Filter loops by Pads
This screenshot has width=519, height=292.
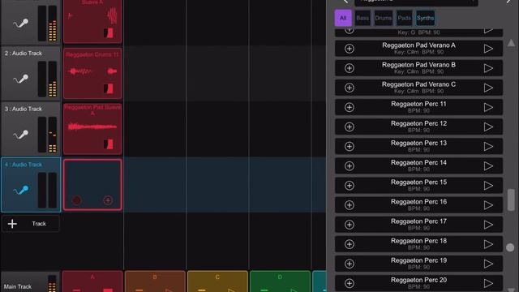point(404,18)
